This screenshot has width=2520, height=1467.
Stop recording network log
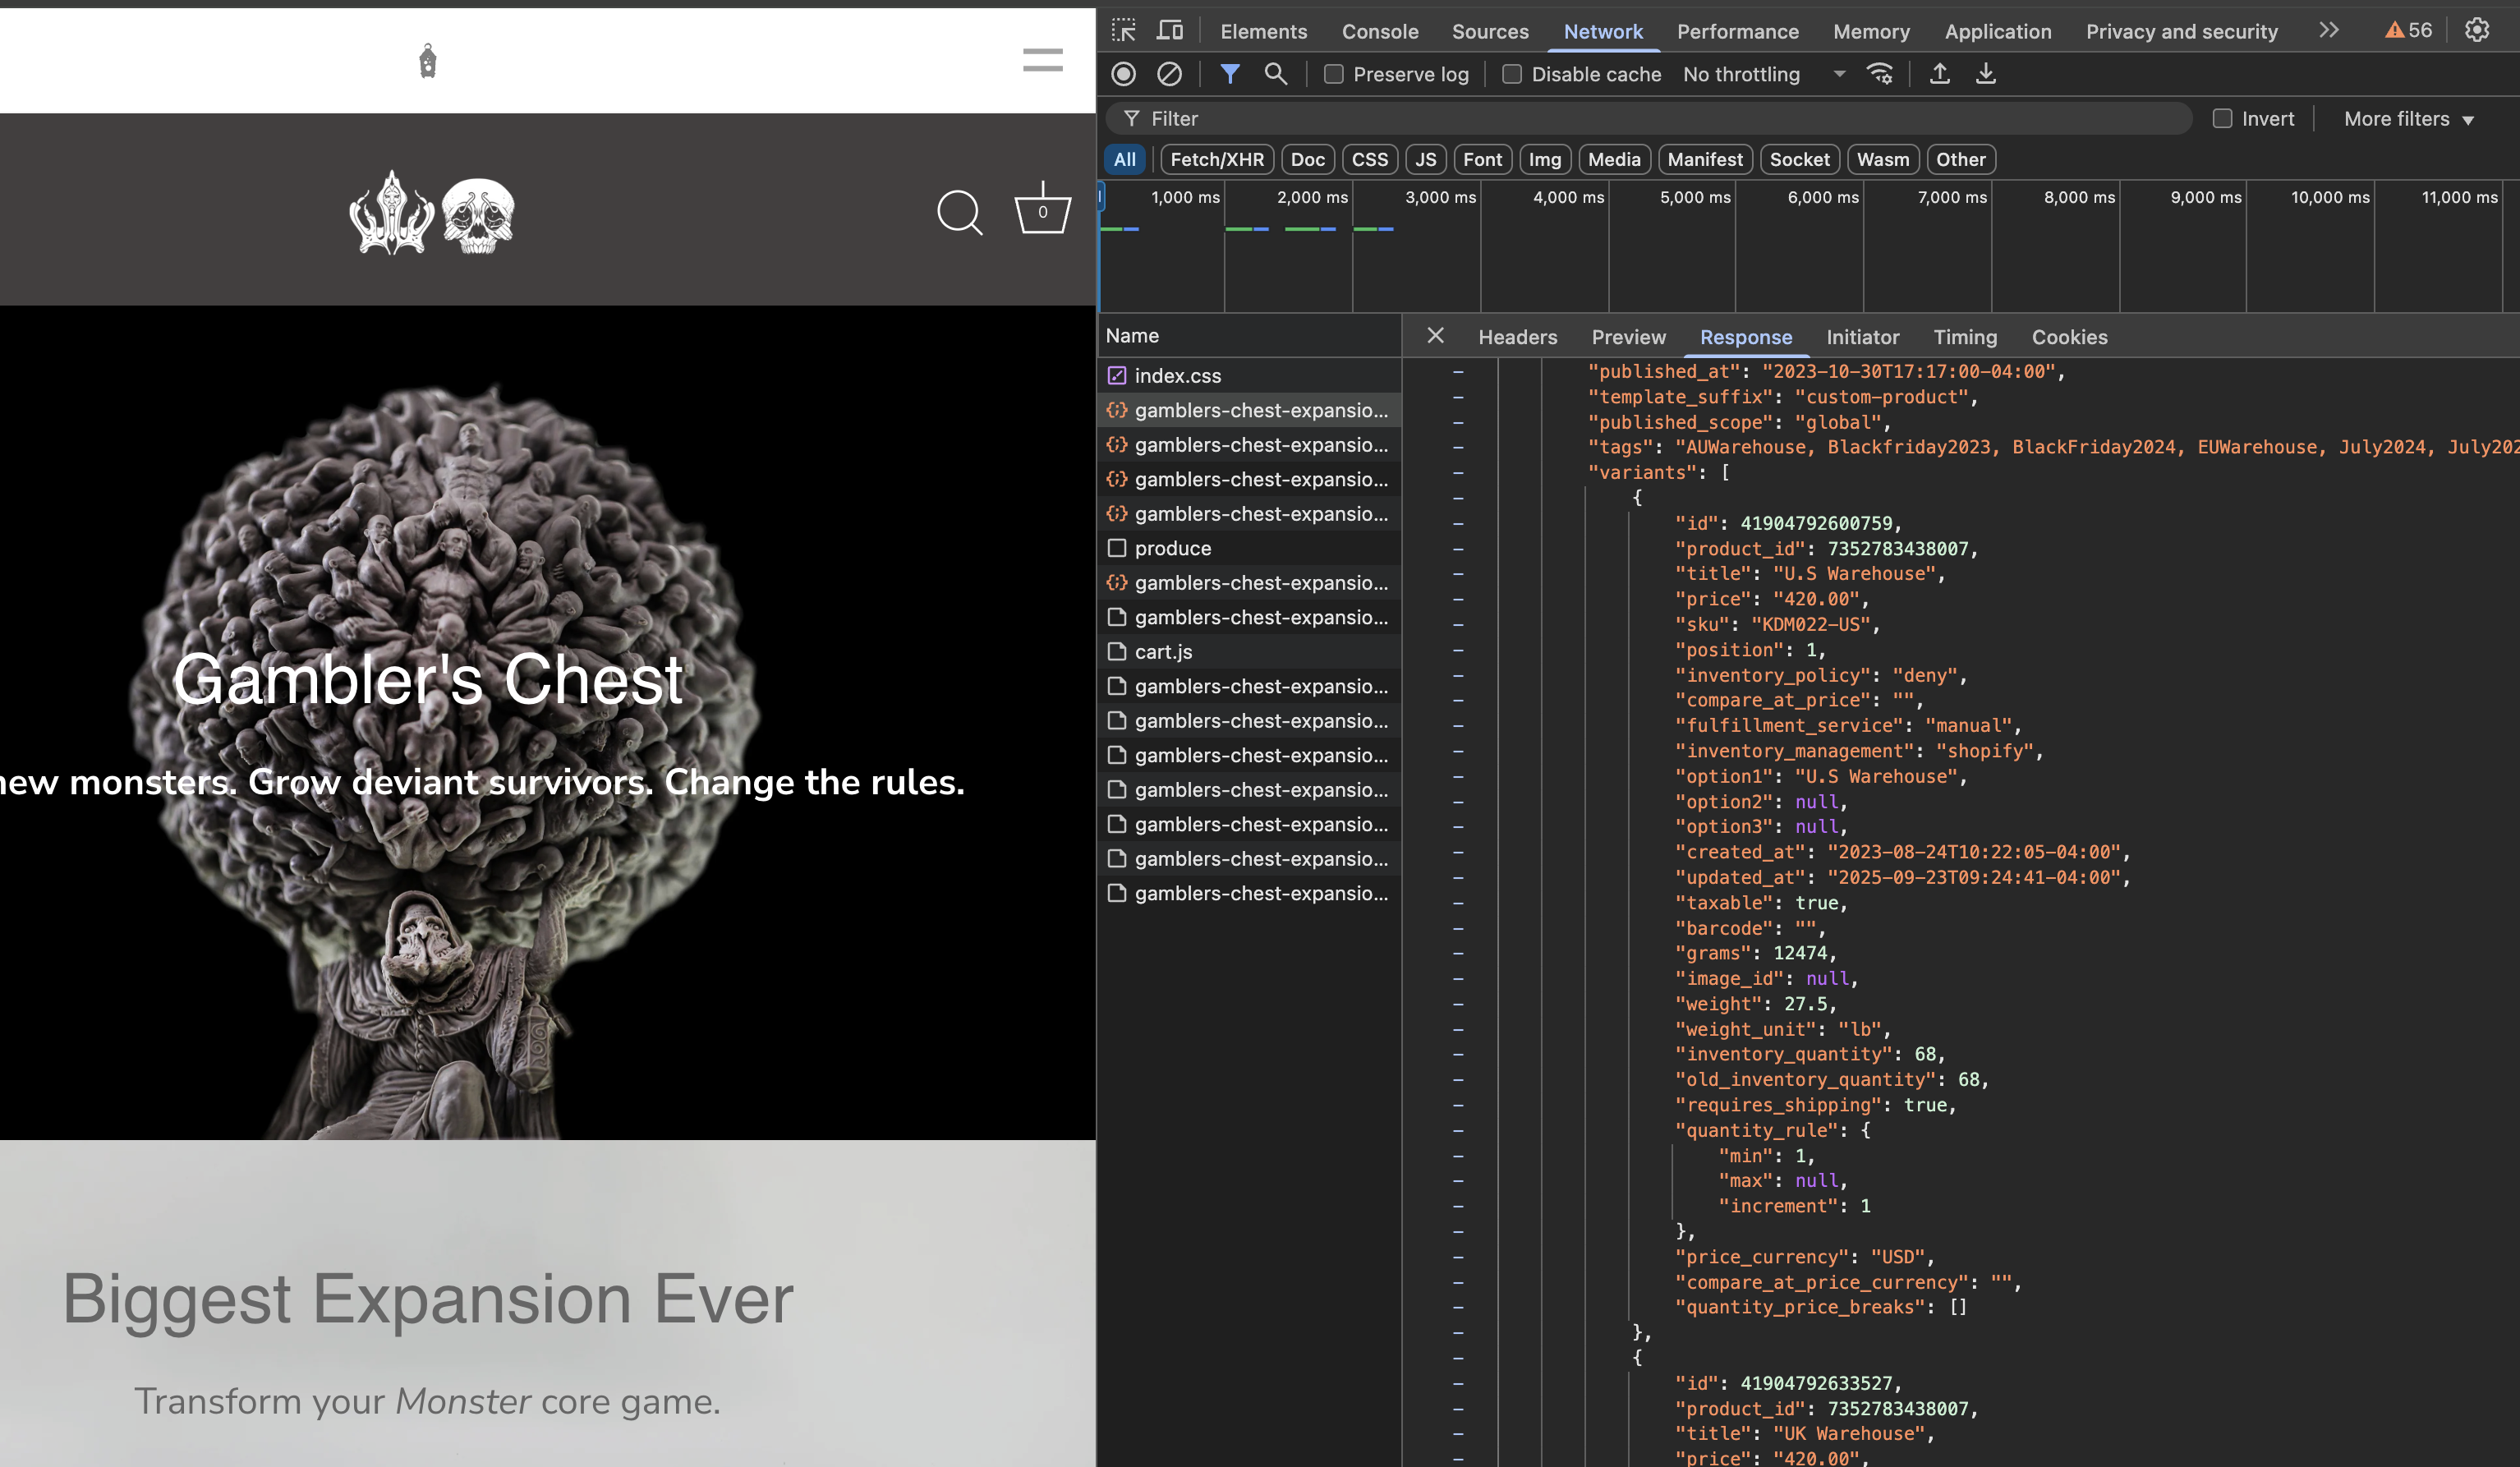click(x=1123, y=74)
